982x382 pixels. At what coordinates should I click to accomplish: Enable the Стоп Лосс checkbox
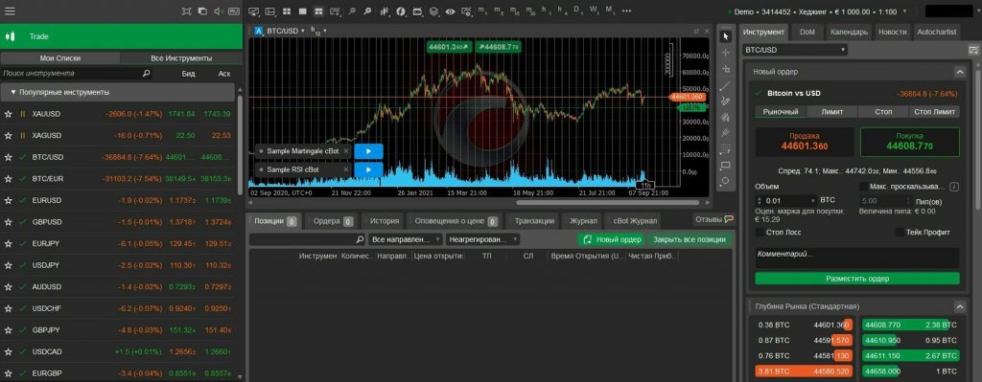[760, 232]
